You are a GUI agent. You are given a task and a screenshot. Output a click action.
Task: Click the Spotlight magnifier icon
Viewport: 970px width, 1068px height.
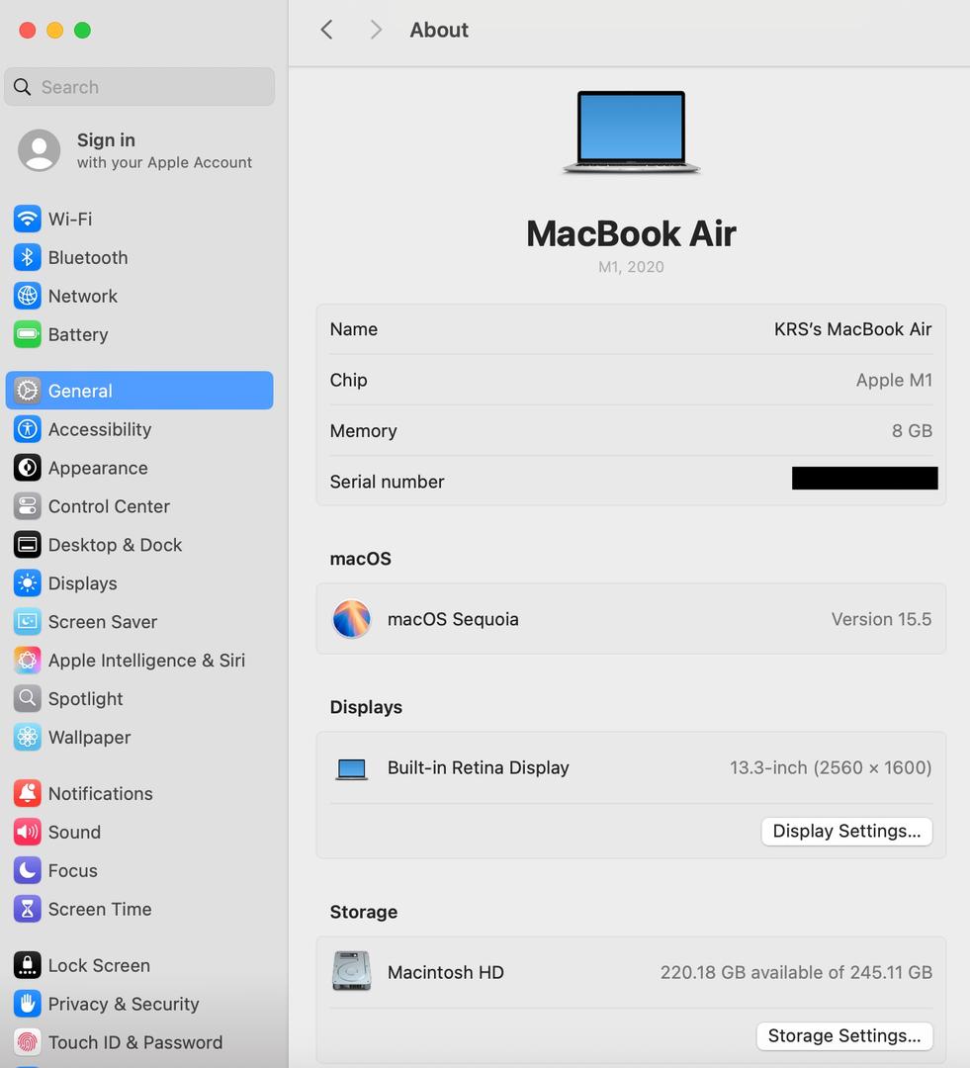click(x=28, y=699)
